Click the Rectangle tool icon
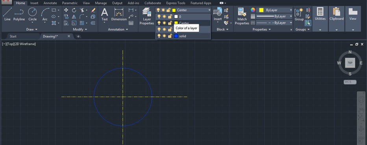This screenshot has height=145, width=367. [54, 10]
